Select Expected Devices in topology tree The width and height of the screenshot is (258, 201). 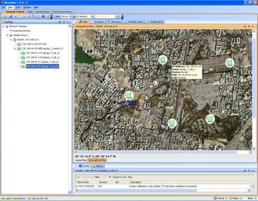pos(22,31)
